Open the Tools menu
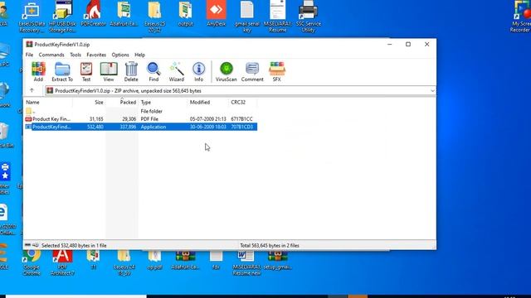The height and width of the screenshot is (298, 531). 76,55
